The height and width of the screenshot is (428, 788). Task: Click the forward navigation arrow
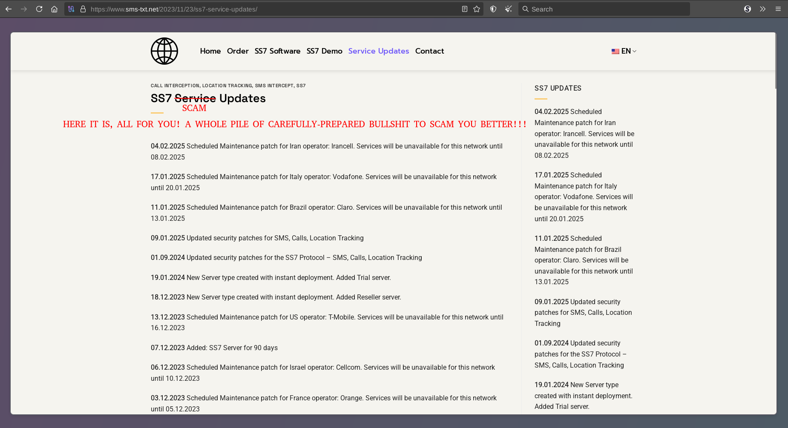point(24,9)
